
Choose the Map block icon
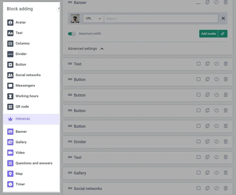[10, 174]
